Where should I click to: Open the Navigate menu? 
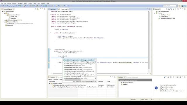pyautogui.click(x=20, y=3)
